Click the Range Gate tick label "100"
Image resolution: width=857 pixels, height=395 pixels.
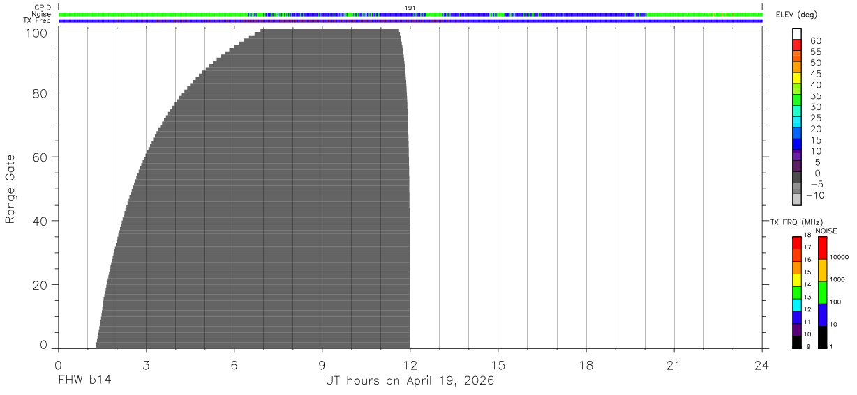[x=36, y=32]
